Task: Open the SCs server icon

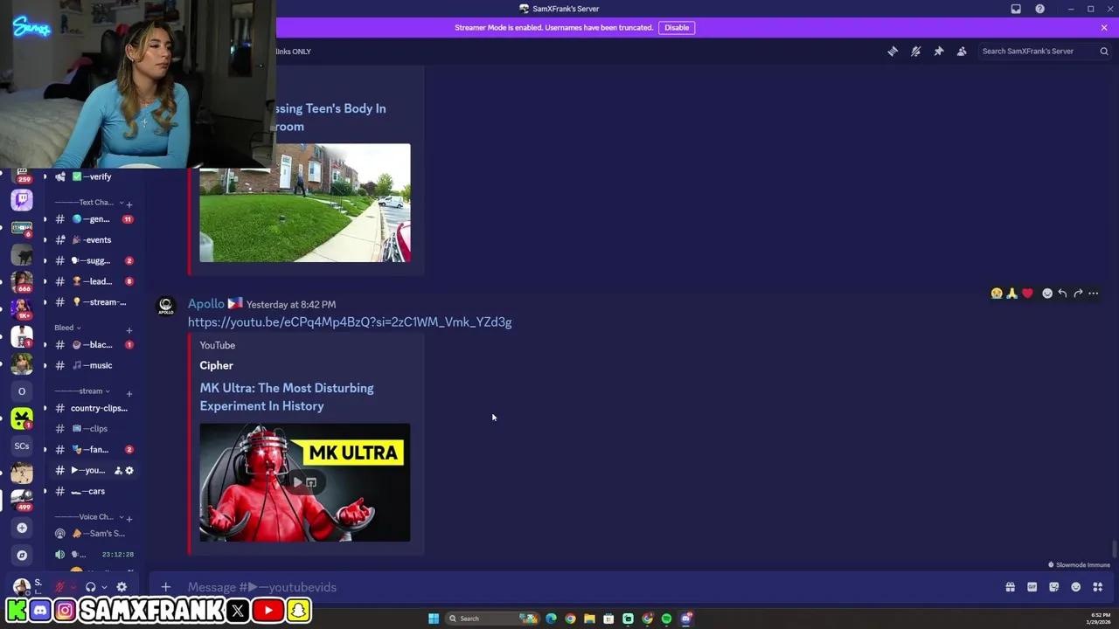Action: (x=22, y=446)
